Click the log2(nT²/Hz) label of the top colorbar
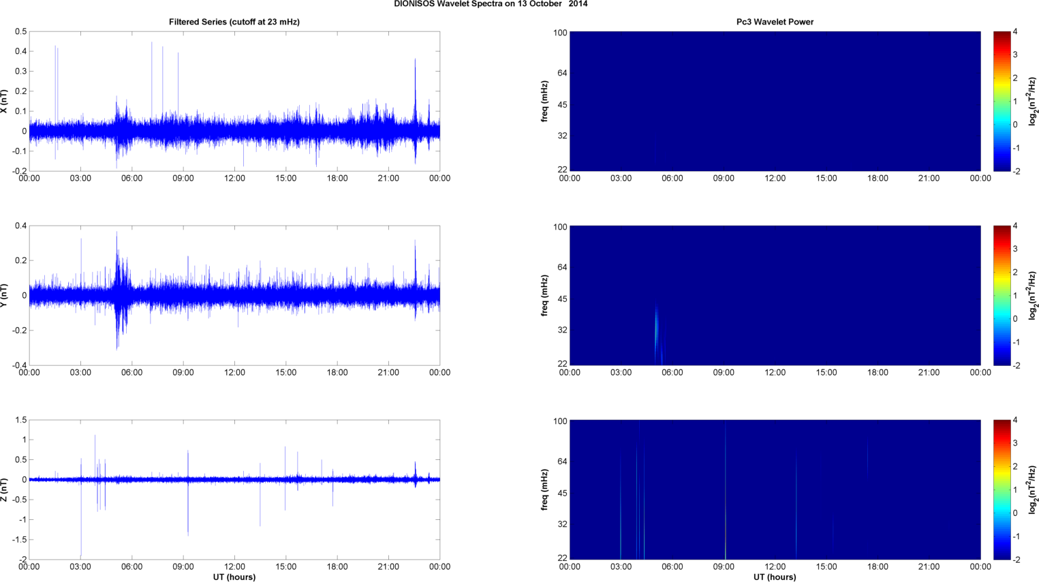 coord(1033,102)
